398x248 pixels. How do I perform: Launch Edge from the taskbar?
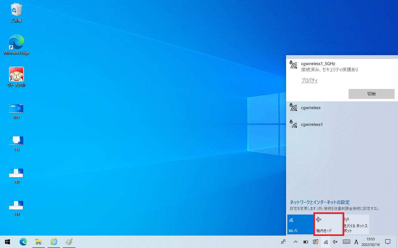click(x=23, y=242)
